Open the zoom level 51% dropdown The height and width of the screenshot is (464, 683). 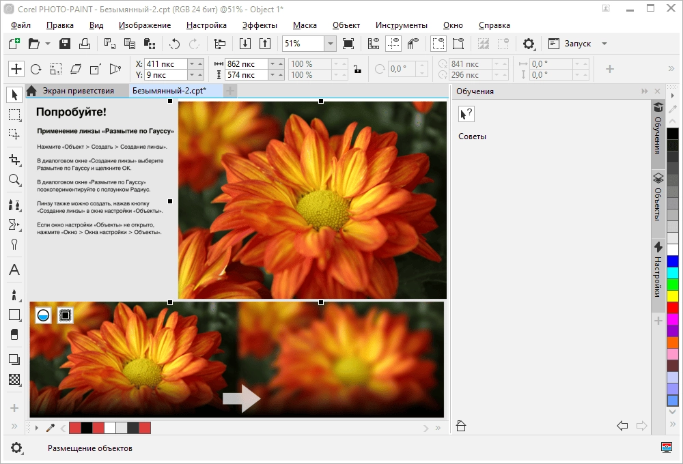point(331,44)
